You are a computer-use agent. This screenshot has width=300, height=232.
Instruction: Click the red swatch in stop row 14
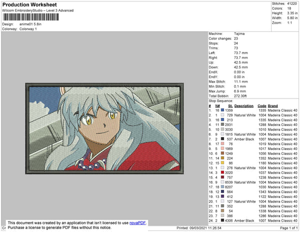[222, 172]
